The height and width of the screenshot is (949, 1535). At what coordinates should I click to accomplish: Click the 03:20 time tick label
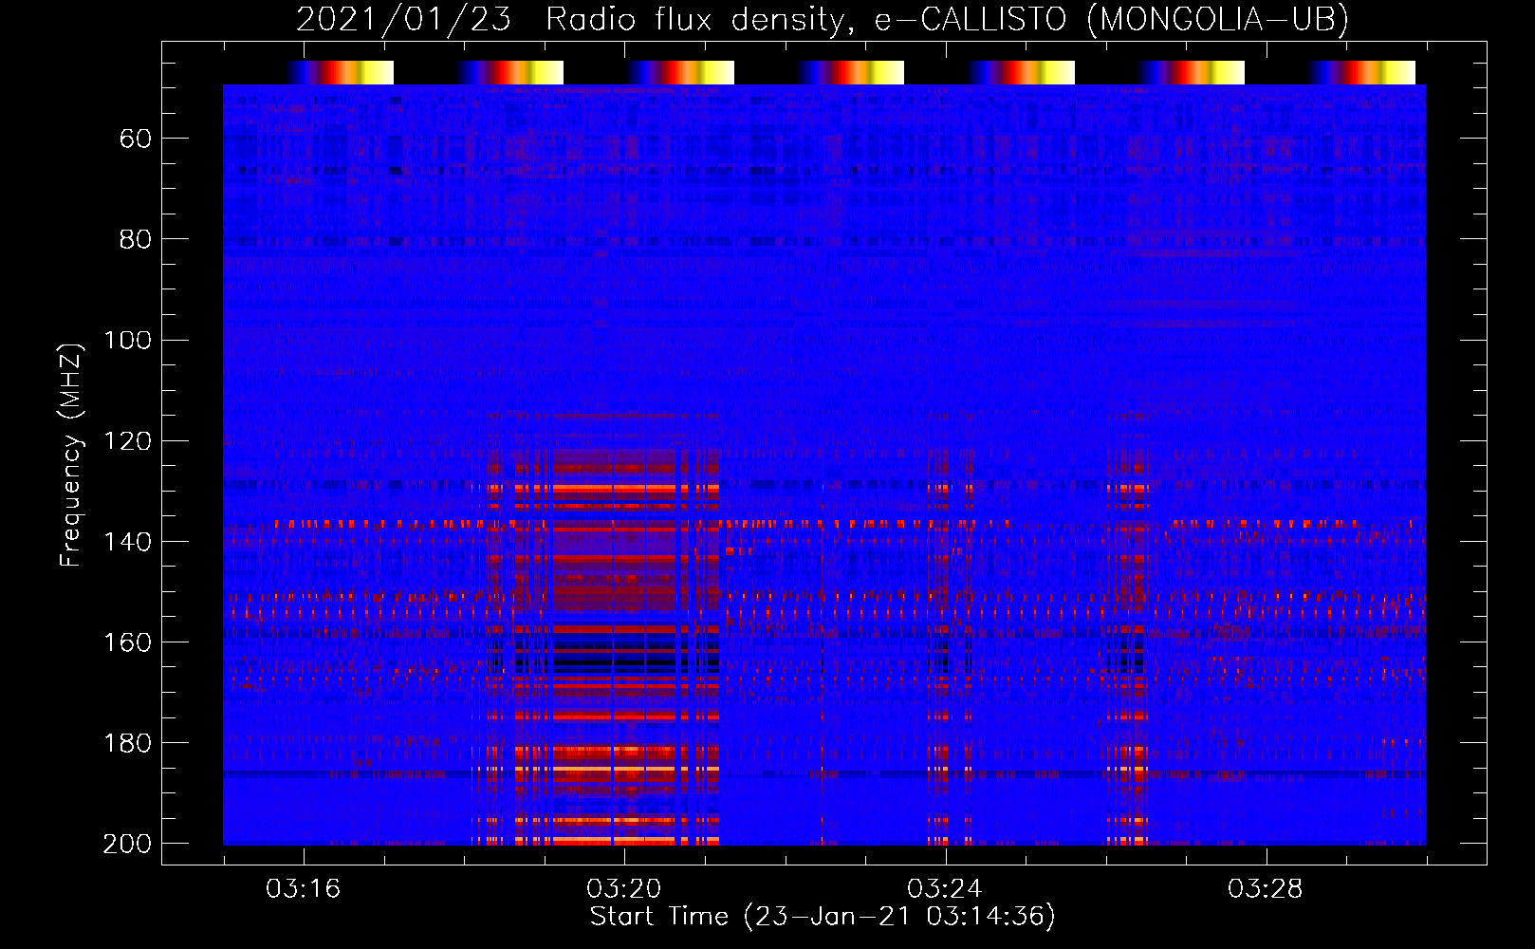(623, 889)
